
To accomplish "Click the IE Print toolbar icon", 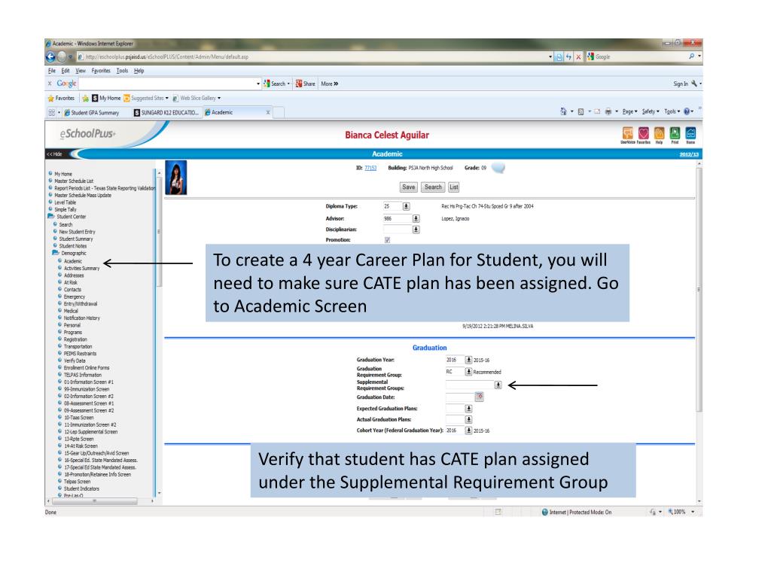I will [x=608, y=111].
